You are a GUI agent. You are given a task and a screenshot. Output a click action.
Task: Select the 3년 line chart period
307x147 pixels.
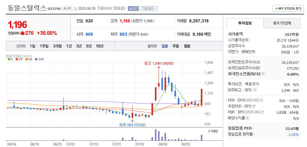79,46
